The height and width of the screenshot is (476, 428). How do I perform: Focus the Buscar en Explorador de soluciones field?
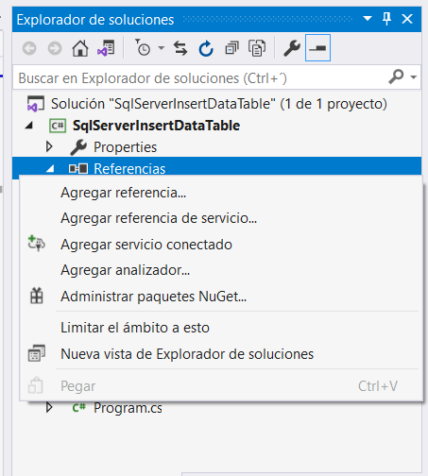201,77
